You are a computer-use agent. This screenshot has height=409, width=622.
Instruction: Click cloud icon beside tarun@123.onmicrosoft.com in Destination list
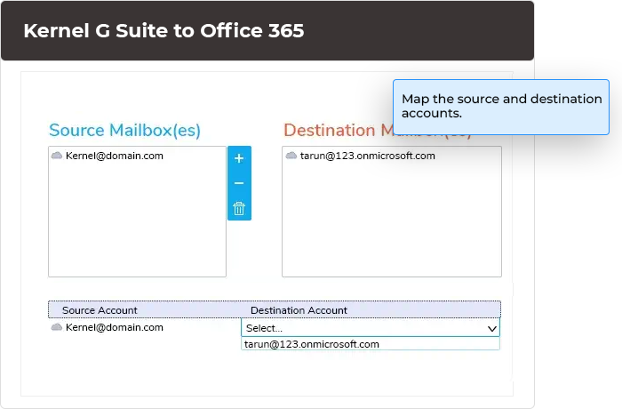[x=291, y=156]
